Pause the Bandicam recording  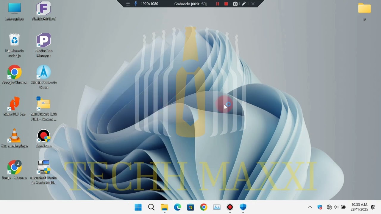[218, 4]
